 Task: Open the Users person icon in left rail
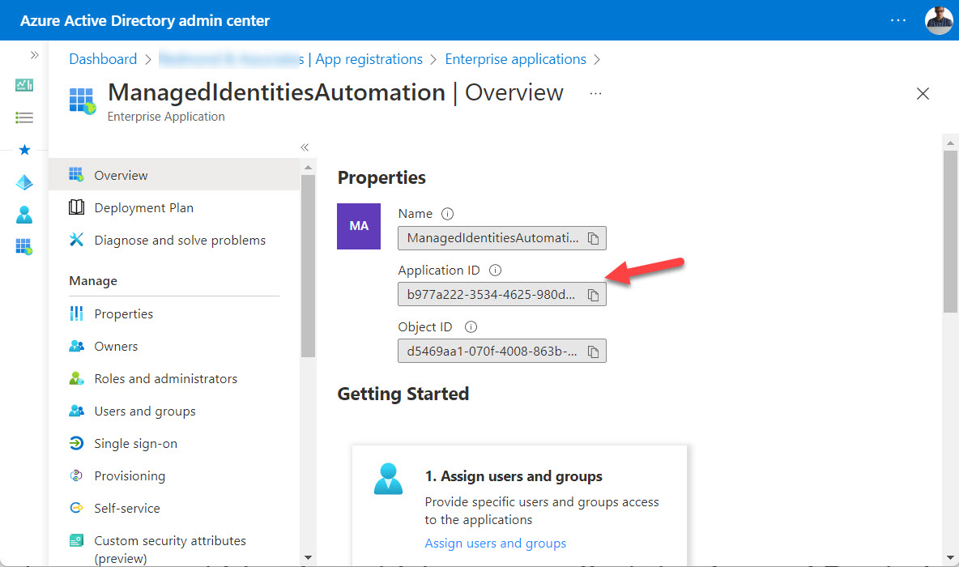point(24,214)
